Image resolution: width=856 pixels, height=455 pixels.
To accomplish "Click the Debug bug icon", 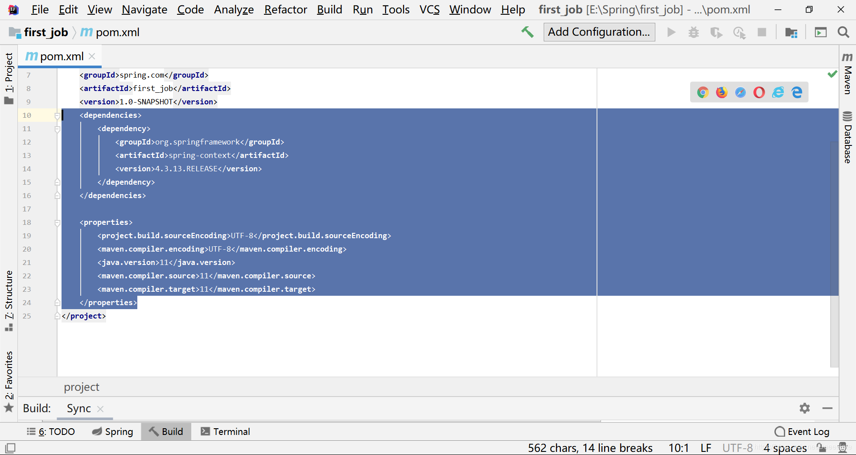I will [x=694, y=32].
